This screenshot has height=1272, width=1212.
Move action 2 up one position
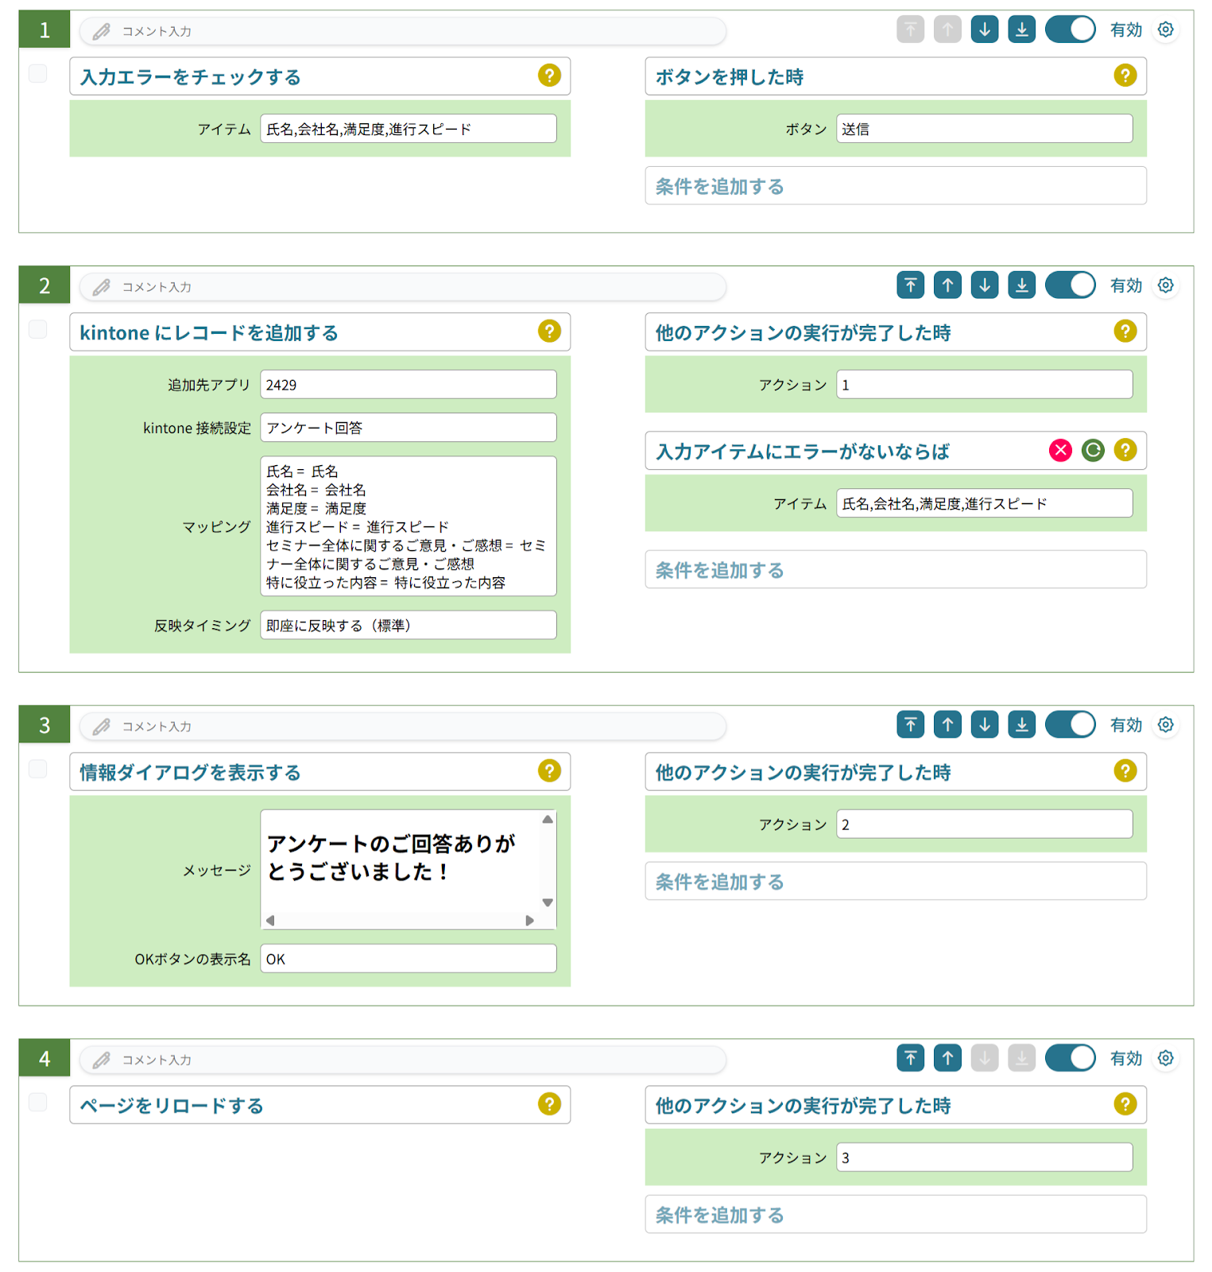coord(947,285)
